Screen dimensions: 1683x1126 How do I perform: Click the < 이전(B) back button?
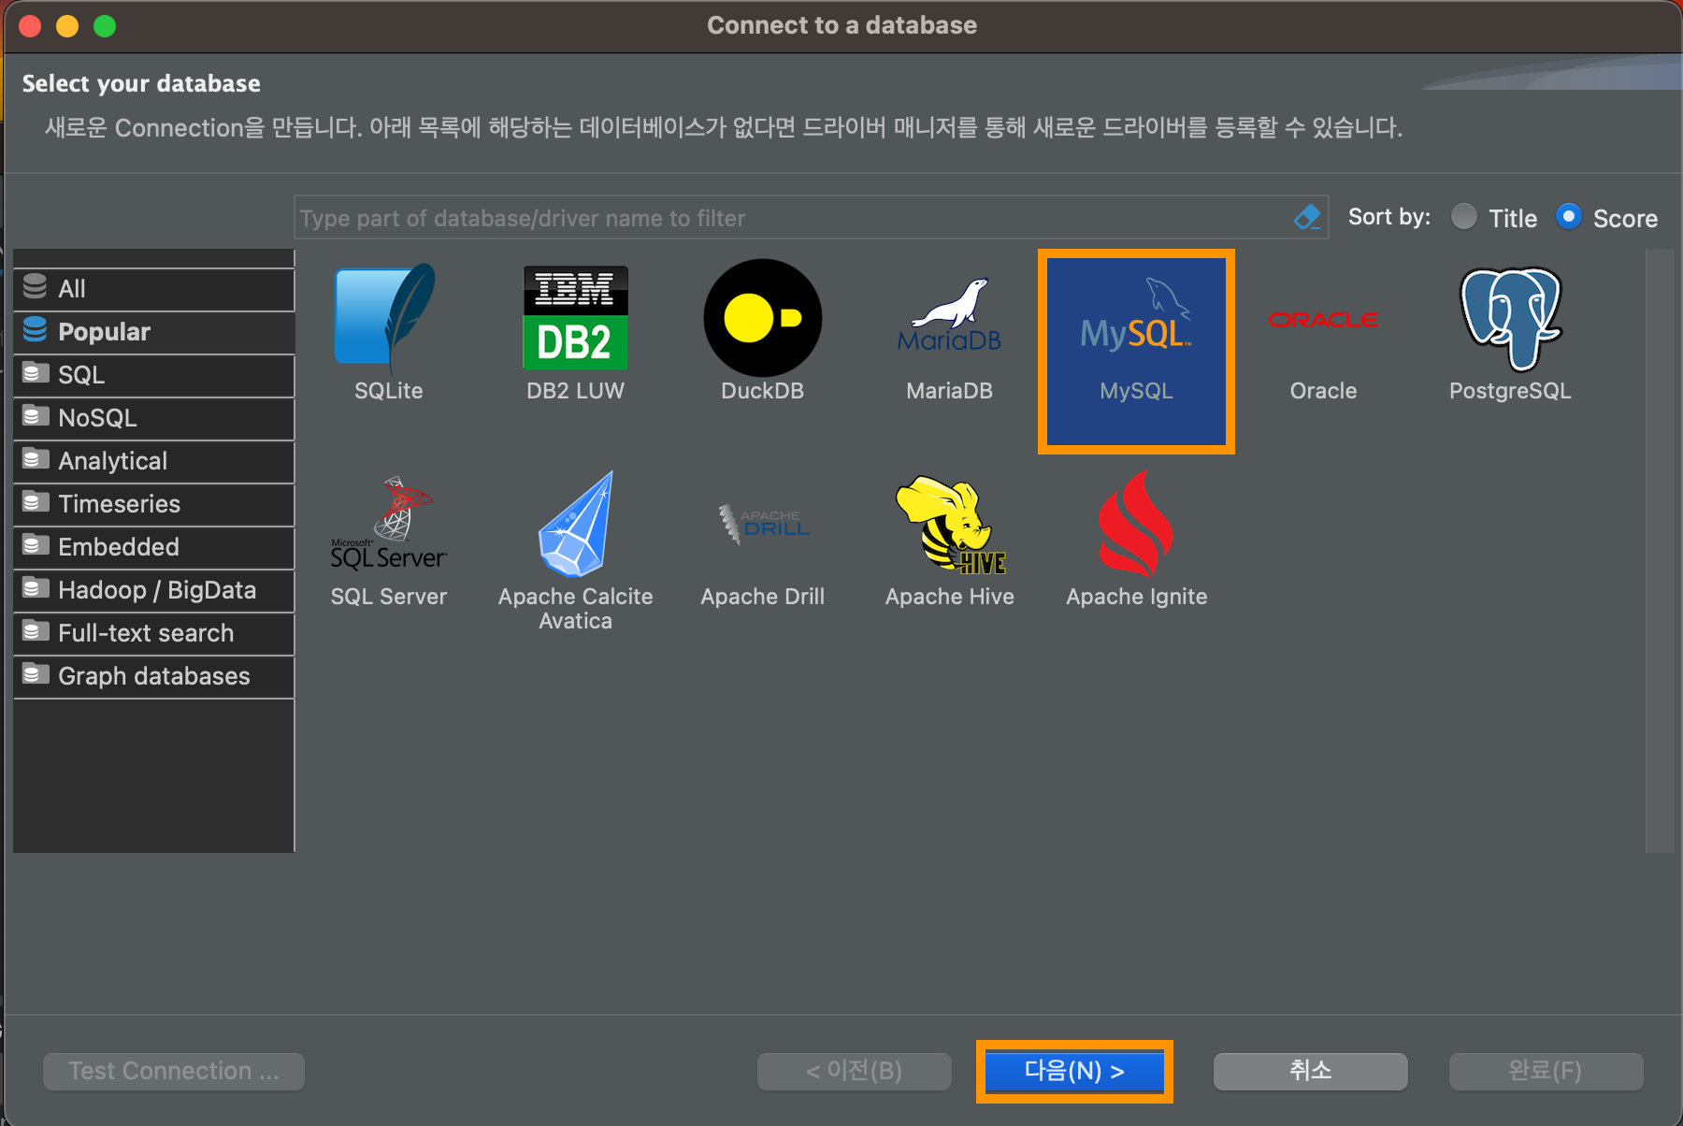[854, 1071]
